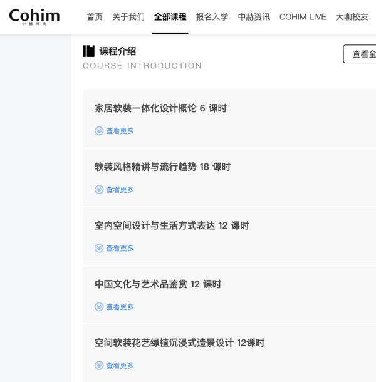Image resolution: width=376 pixels, height=382 pixels.
Task: Click chevron icon under 软装风格精讲与流行趋势
Action: coord(99,190)
